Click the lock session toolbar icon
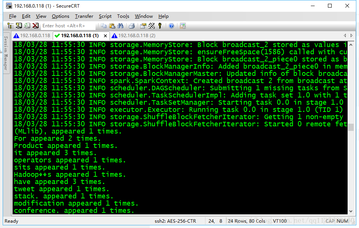Screen dimensions: 359x228 [x=183, y=26]
